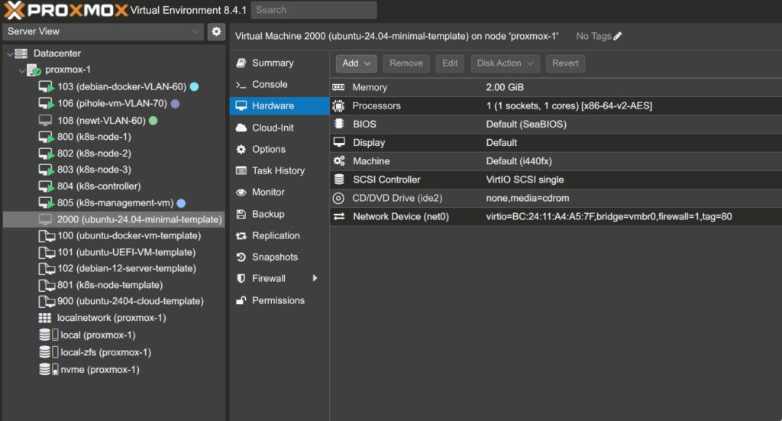The image size is (782, 421).
Task: Select the VirtIO SCSI single value
Action: [x=525, y=180]
